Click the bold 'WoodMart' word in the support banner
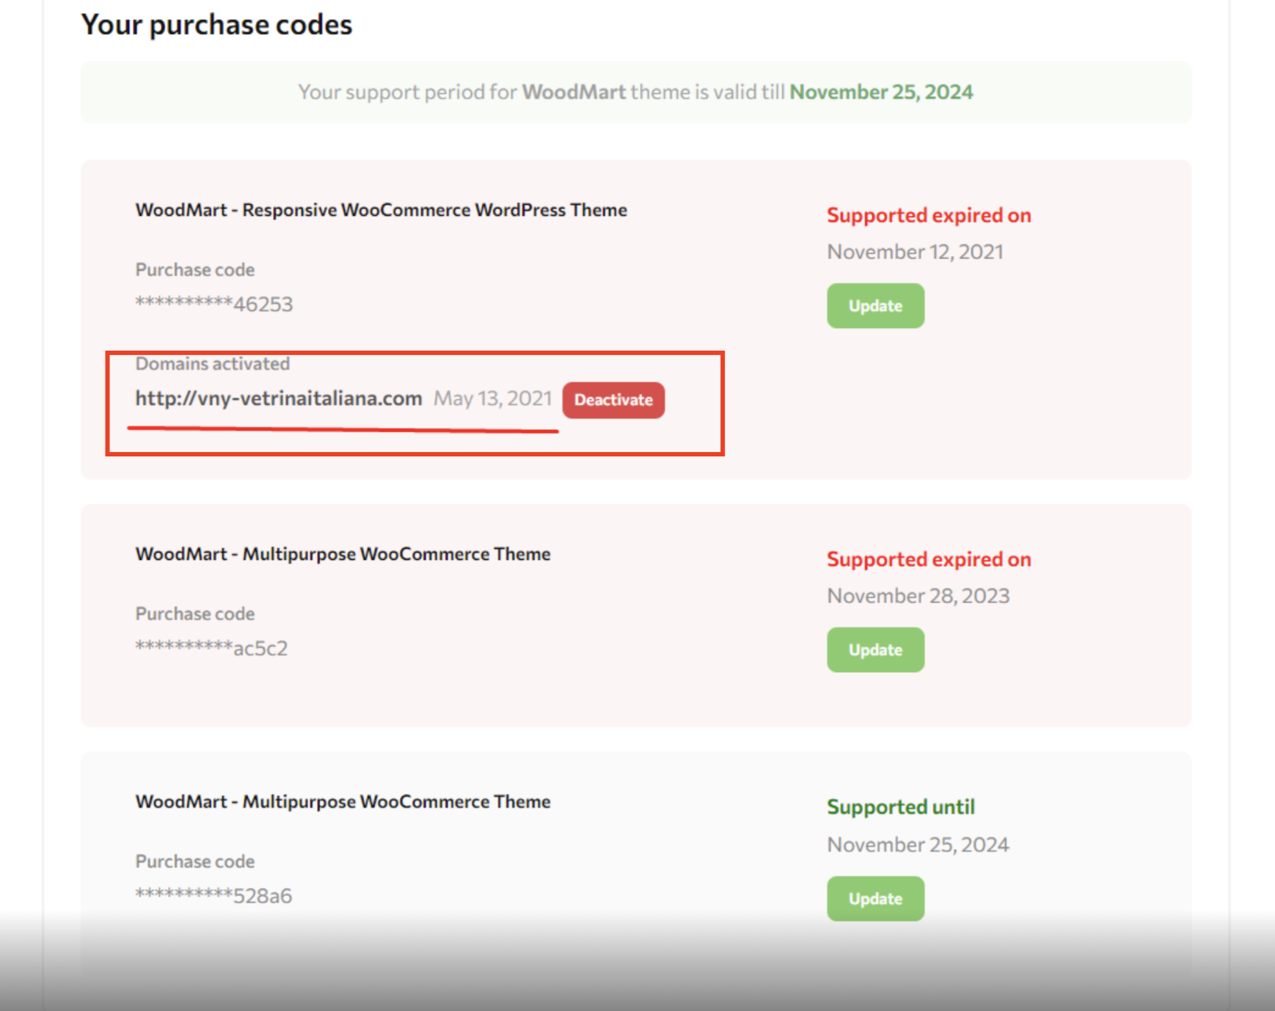1275x1011 pixels. click(574, 92)
